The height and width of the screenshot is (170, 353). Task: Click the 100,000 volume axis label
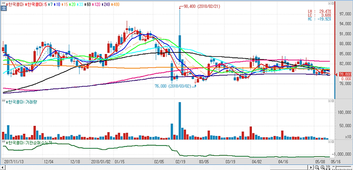344,112
